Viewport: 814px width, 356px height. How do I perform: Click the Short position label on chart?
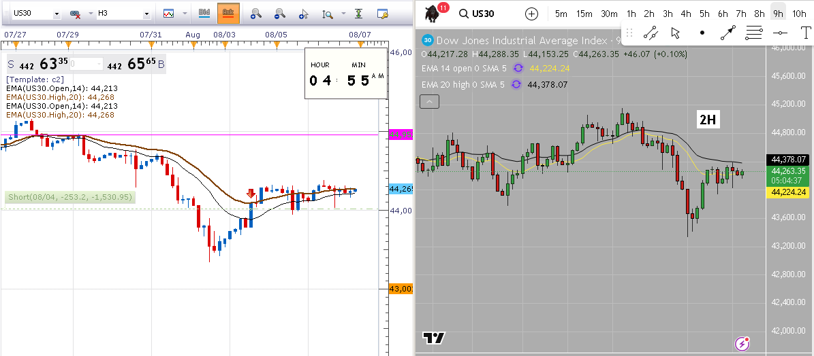[69, 197]
